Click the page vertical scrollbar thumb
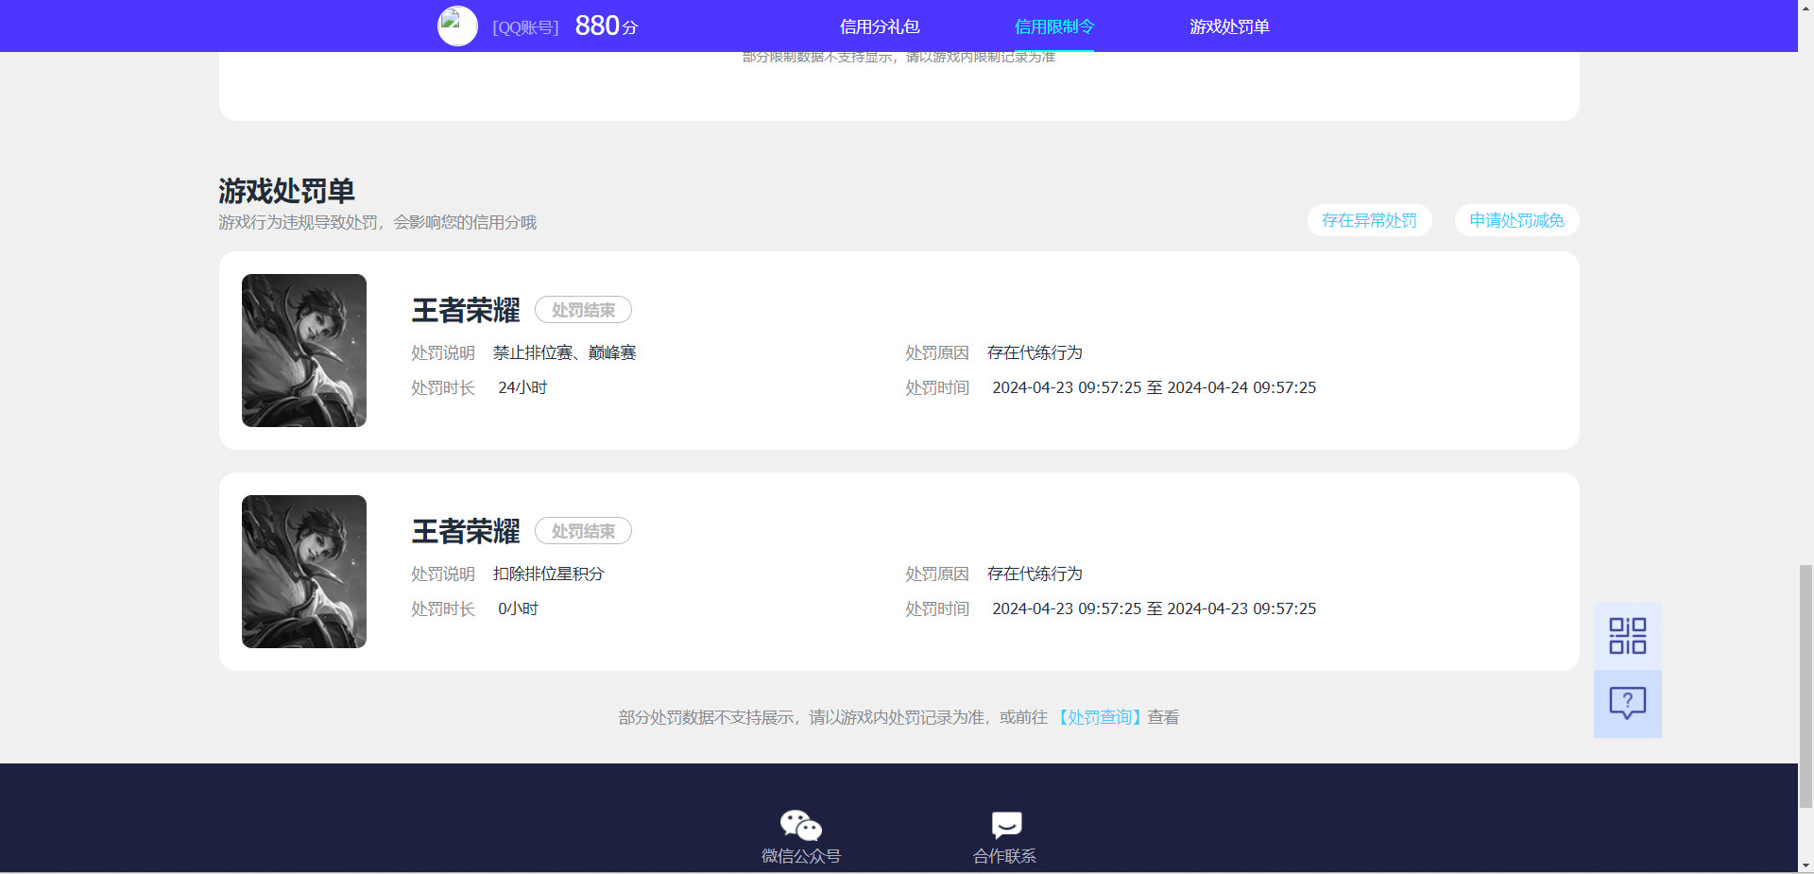Screen dimensions: 1814x874 1805,686
